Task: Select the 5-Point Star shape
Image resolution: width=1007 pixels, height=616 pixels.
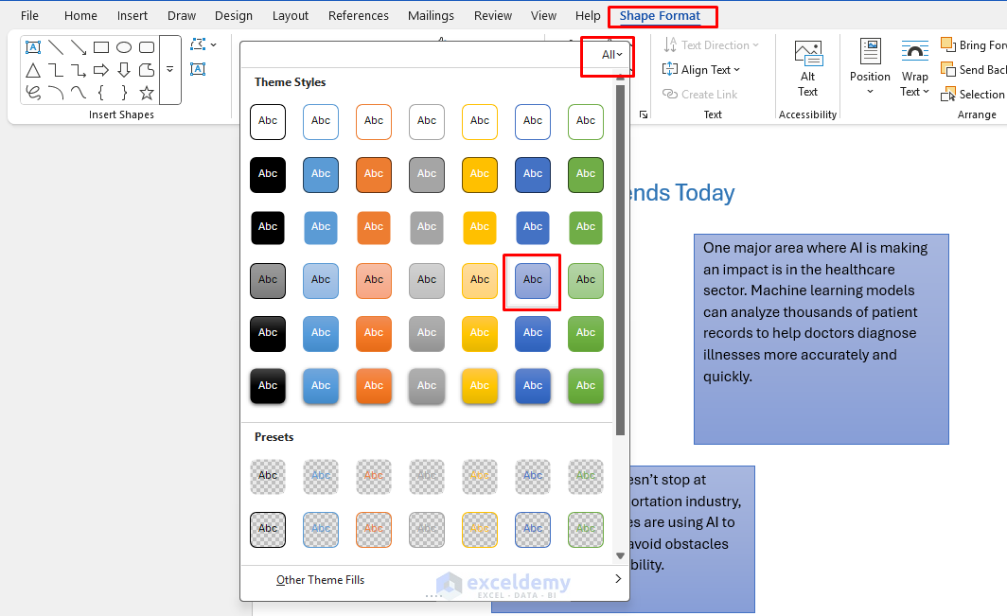Action: tap(147, 93)
